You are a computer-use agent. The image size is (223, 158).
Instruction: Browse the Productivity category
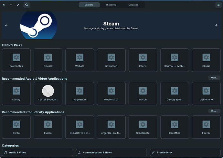185,153
